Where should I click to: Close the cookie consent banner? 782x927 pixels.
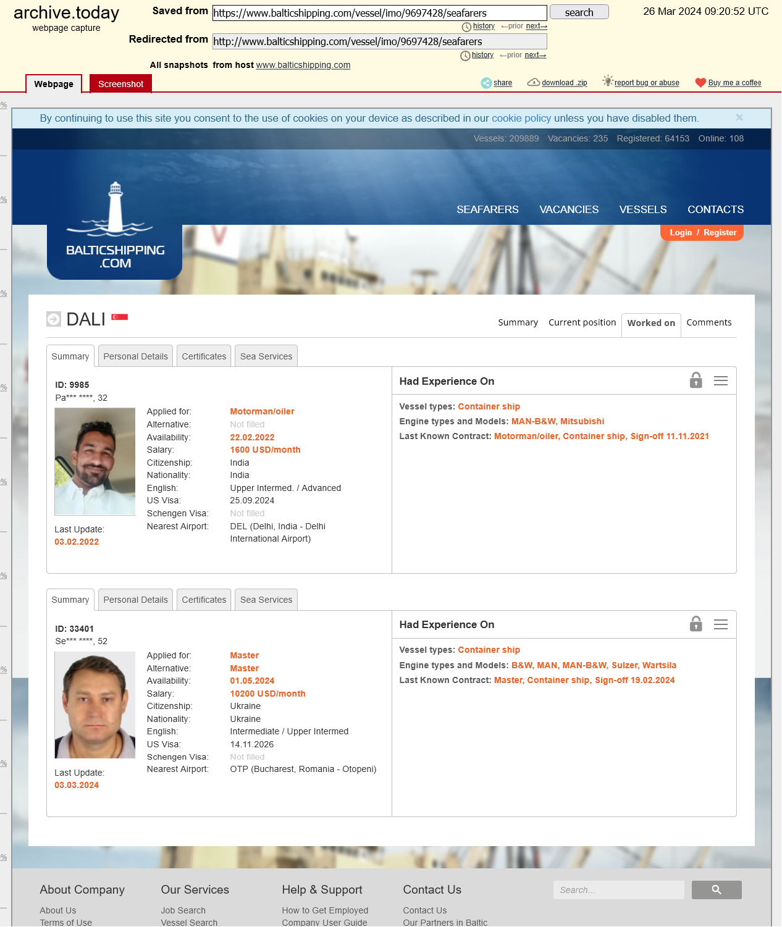(x=739, y=117)
